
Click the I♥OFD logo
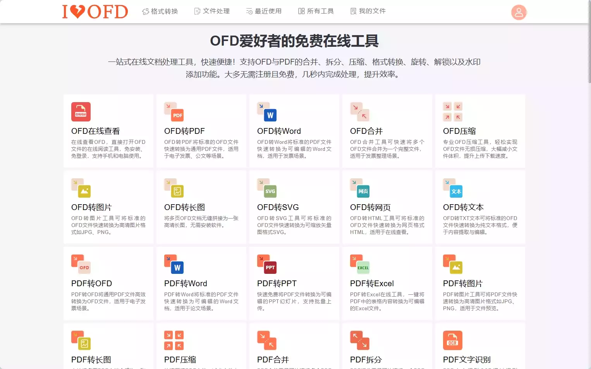click(95, 12)
